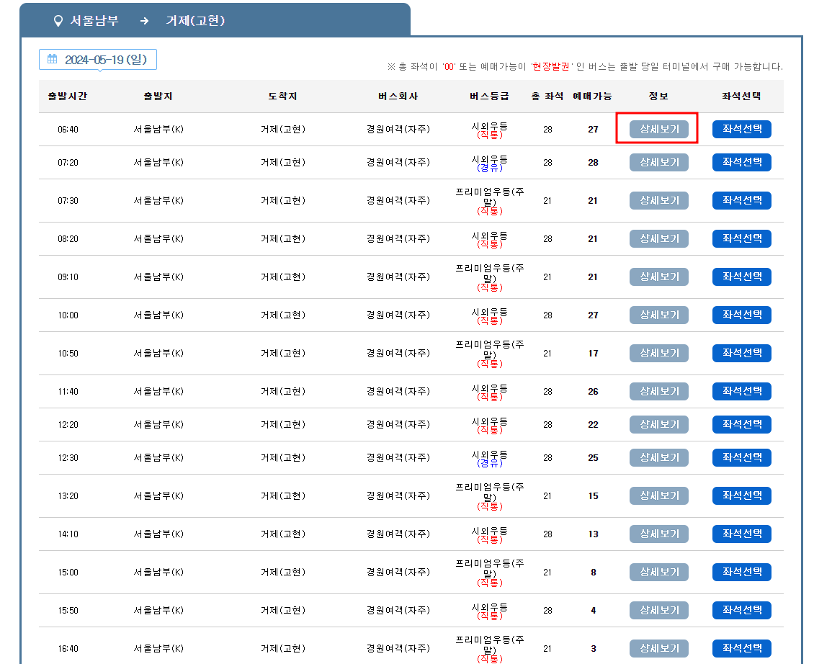This screenshot has height=664, width=814.
Task: Click the 06:40 departure time cell
Action: pyautogui.click(x=68, y=129)
